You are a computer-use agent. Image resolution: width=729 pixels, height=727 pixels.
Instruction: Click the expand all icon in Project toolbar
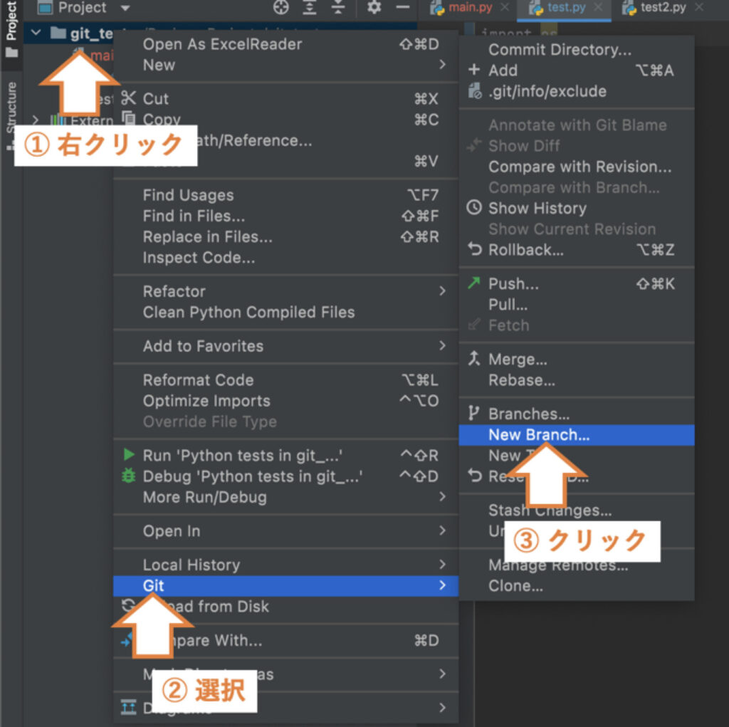pyautogui.click(x=310, y=8)
